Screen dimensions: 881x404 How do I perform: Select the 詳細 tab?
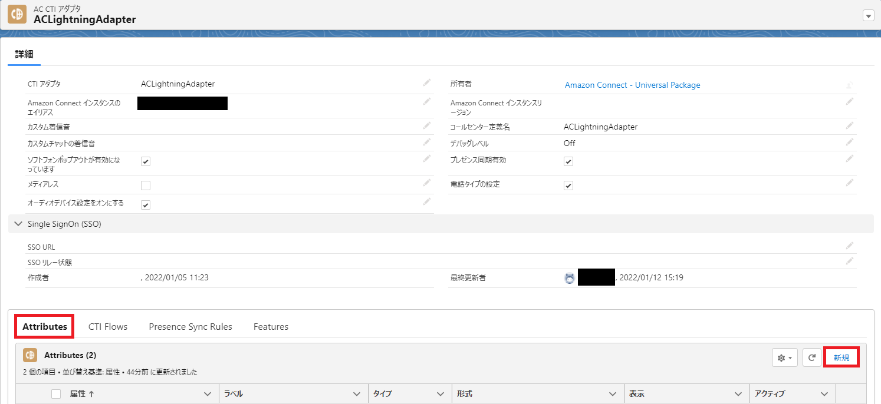coord(24,54)
